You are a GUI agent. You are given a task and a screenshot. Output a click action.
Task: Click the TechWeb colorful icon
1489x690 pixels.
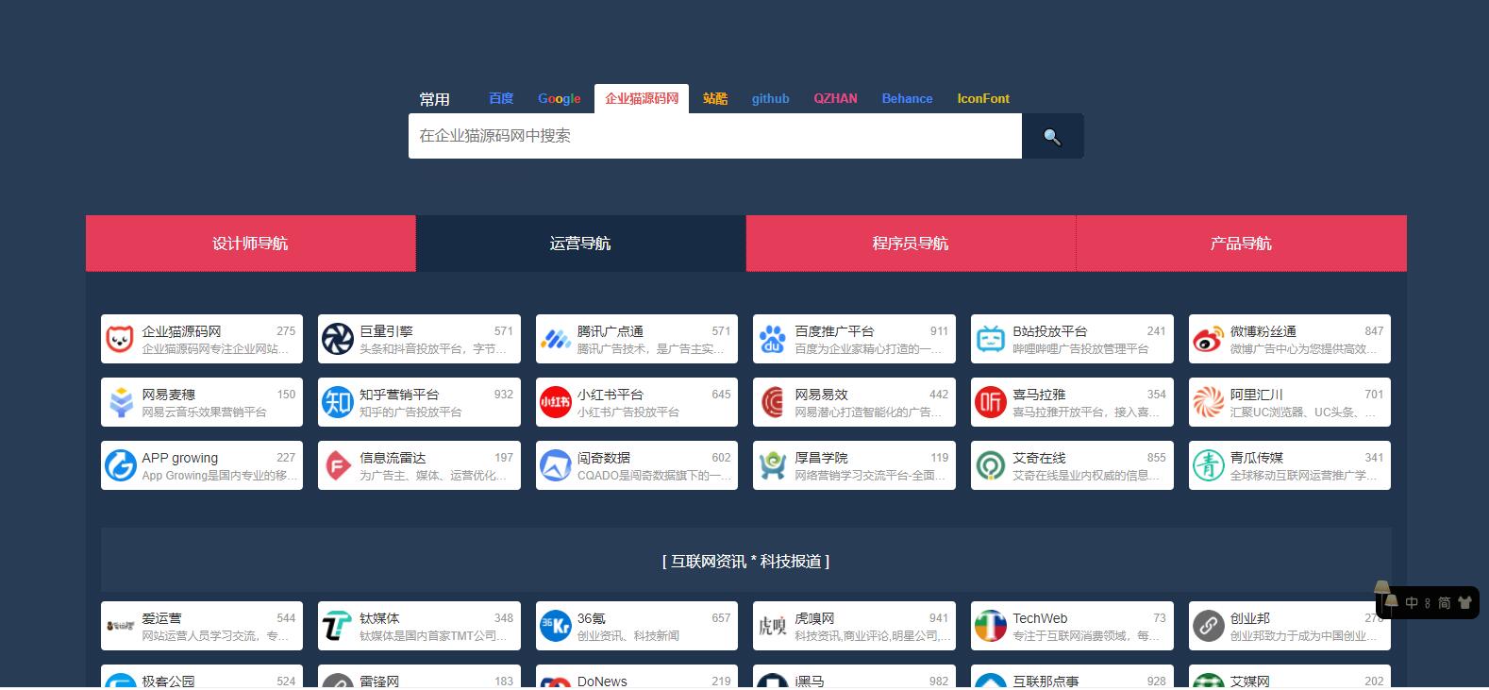990,626
